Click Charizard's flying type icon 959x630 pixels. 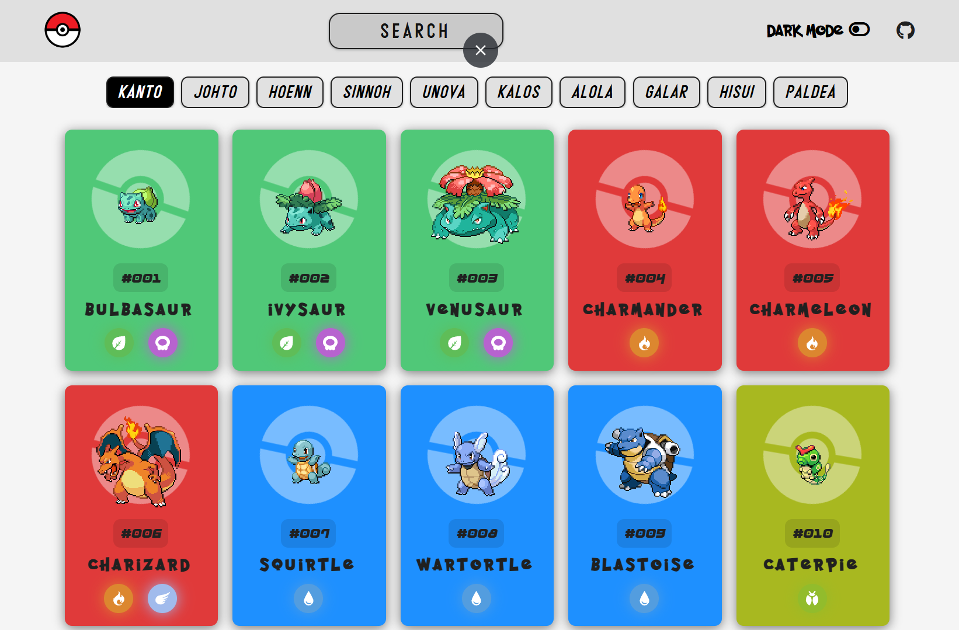click(162, 598)
